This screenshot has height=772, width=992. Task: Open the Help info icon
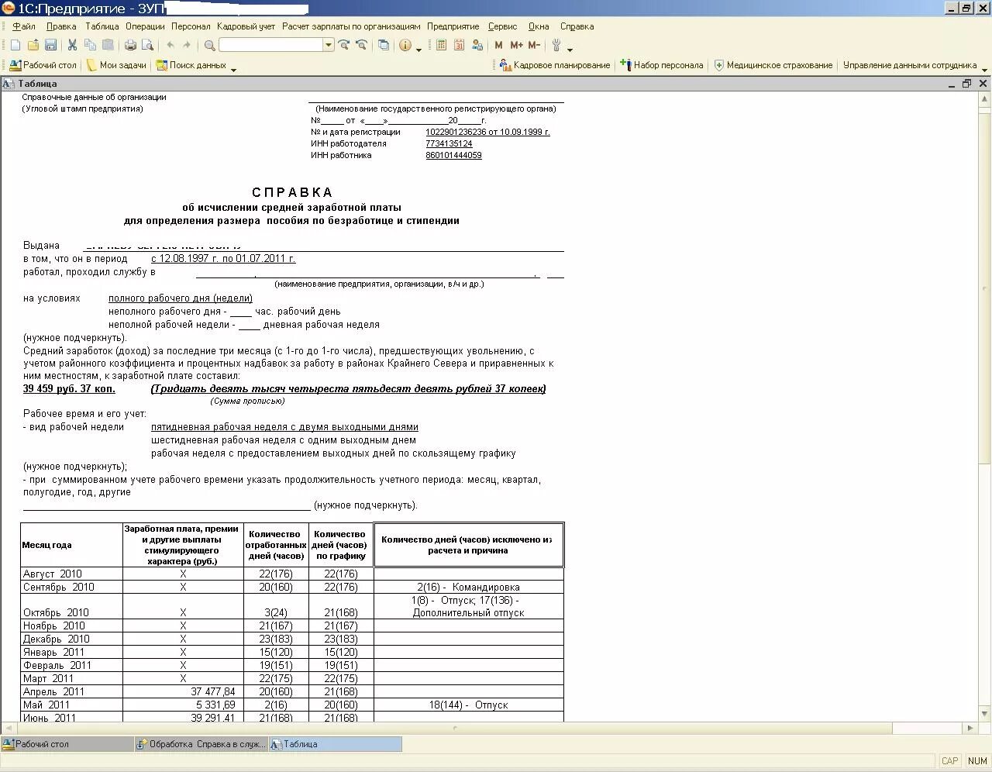point(405,45)
